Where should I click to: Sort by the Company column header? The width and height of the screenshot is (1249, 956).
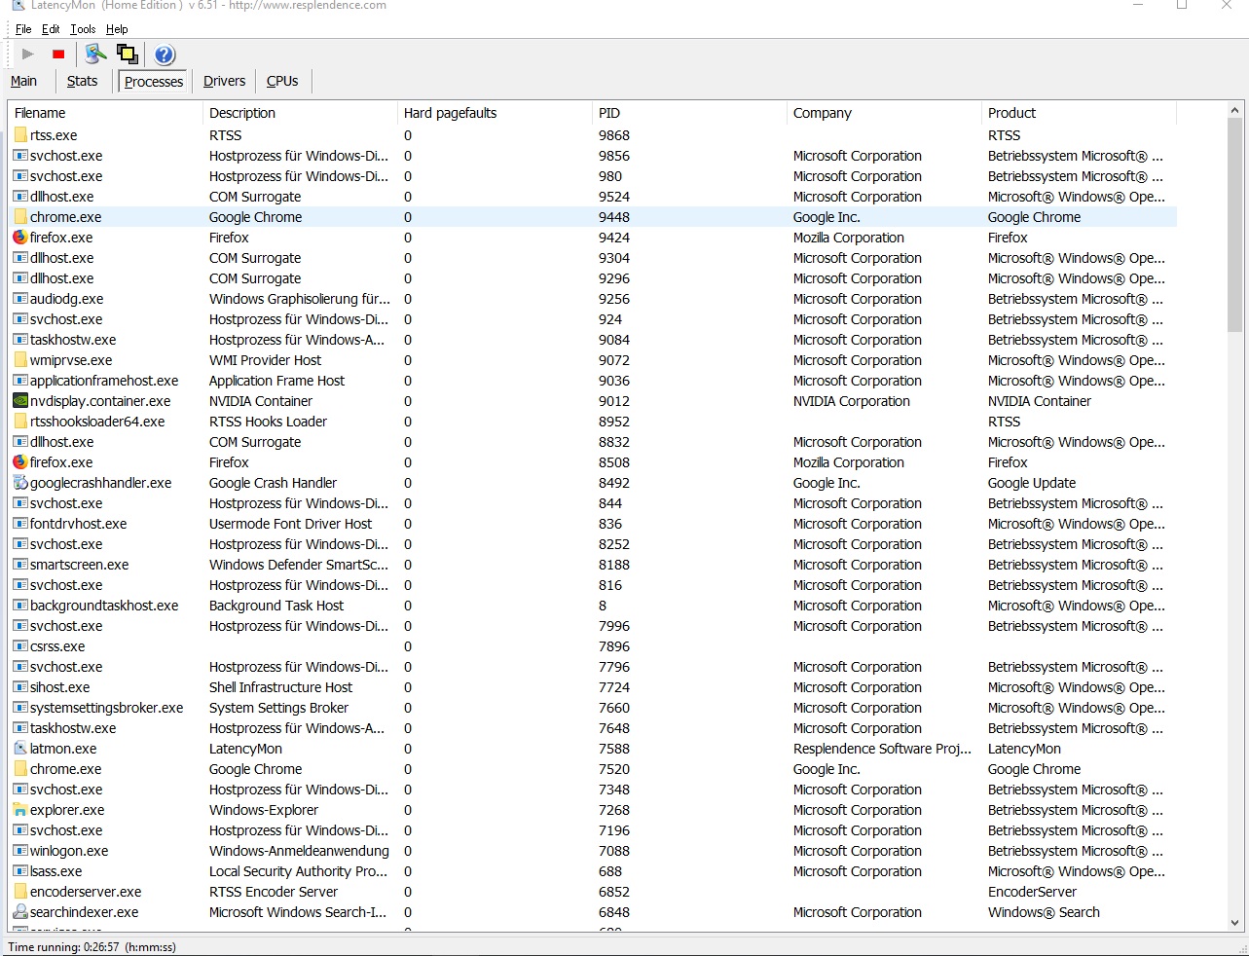click(884, 113)
